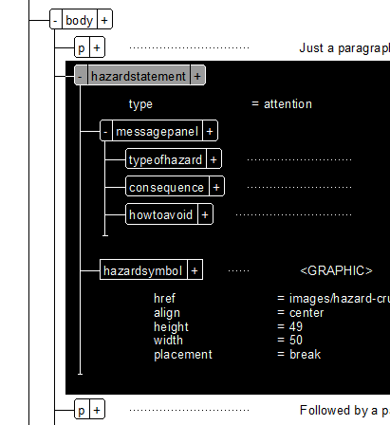The image size is (390, 425).
Task: Select the consequence element
Action: click(167, 187)
